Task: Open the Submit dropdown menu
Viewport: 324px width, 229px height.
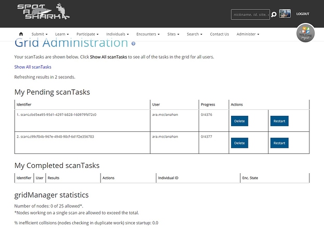Action: [x=39, y=34]
